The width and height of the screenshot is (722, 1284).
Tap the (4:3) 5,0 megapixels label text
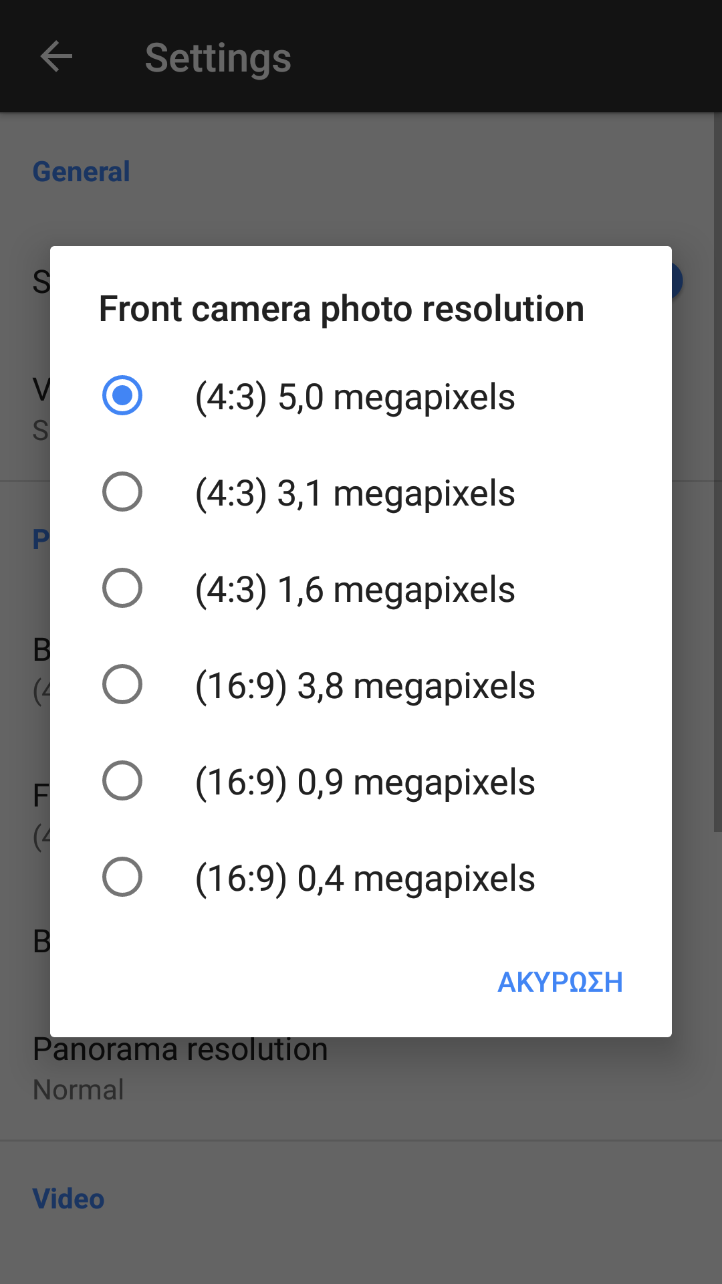tap(355, 397)
